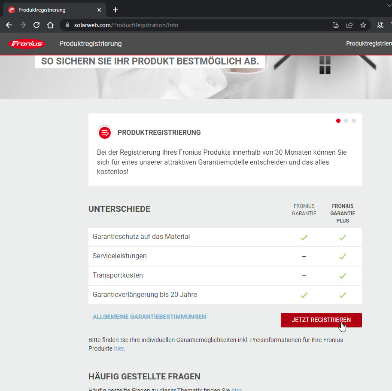Click the red Produktregistrierung circle icon
This screenshot has height=391, width=392.
[x=105, y=133]
